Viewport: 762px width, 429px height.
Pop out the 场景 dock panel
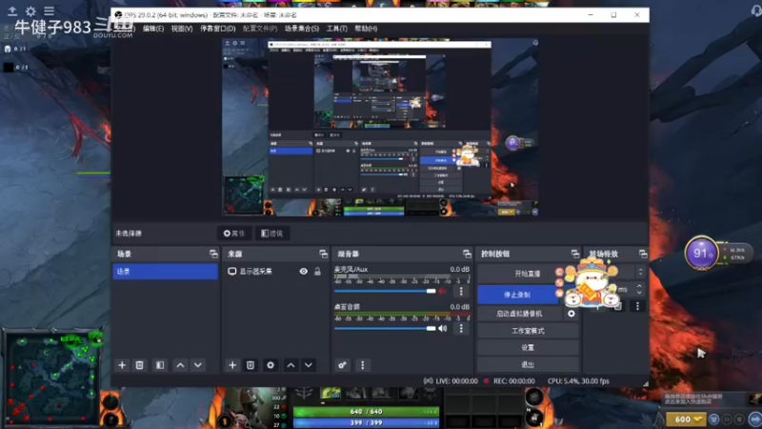[213, 254]
